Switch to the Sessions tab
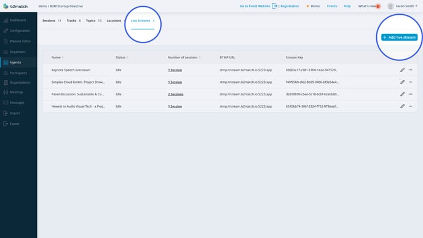The height and width of the screenshot is (238, 423). (x=52, y=20)
